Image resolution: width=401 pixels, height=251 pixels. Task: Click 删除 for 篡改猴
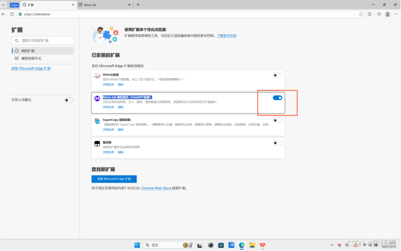coord(121,152)
